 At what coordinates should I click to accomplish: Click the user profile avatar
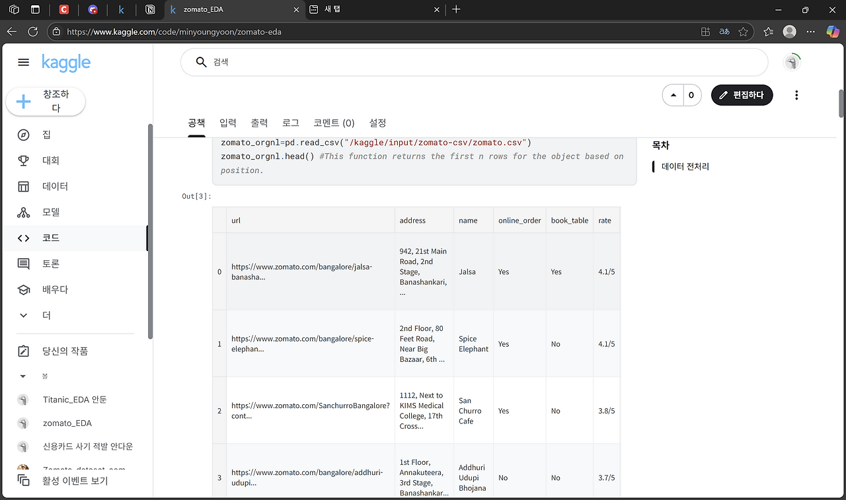click(792, 63)
